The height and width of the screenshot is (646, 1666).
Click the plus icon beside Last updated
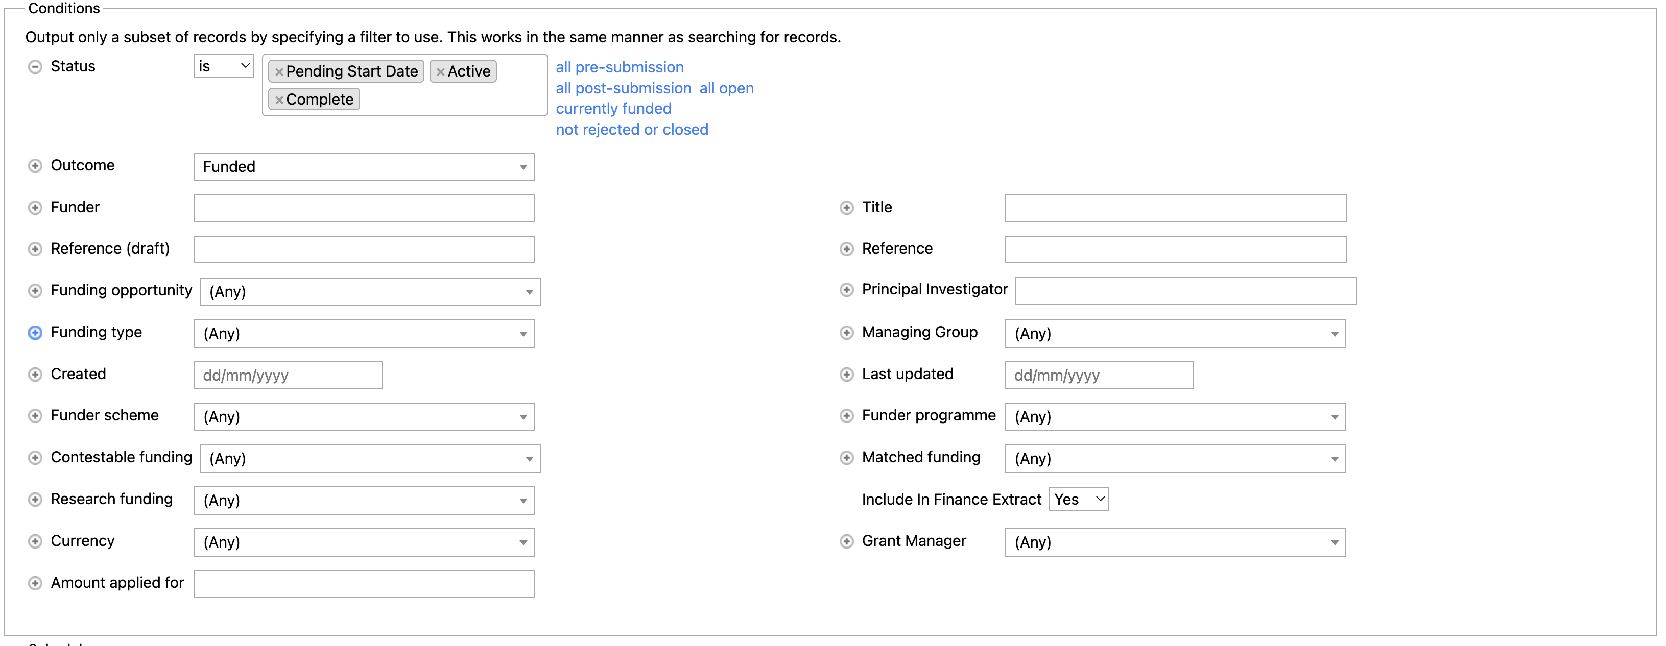846,375
